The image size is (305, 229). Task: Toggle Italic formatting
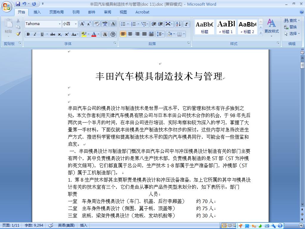pos(35,35)
